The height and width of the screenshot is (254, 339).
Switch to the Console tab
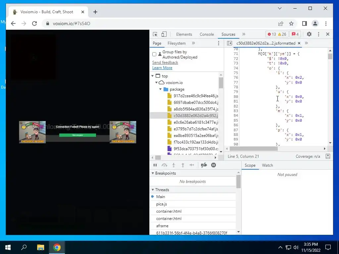pos(207,34)
